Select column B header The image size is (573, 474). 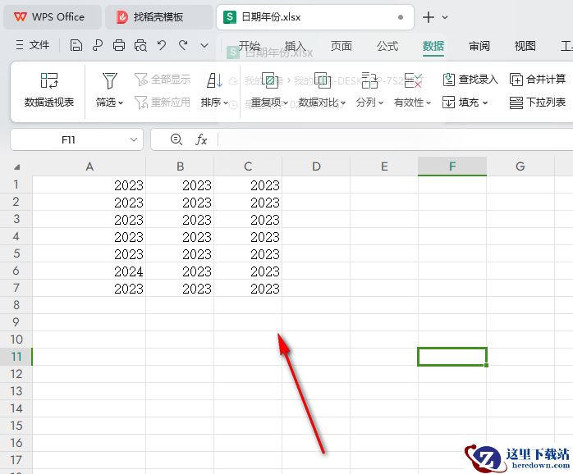tap(180, 166)
